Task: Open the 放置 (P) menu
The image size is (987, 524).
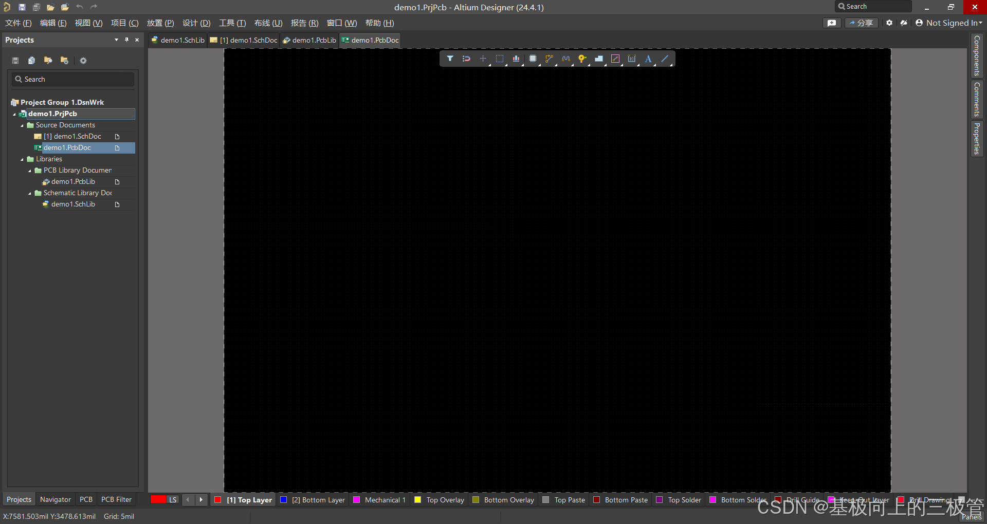Action: (160, 23)
